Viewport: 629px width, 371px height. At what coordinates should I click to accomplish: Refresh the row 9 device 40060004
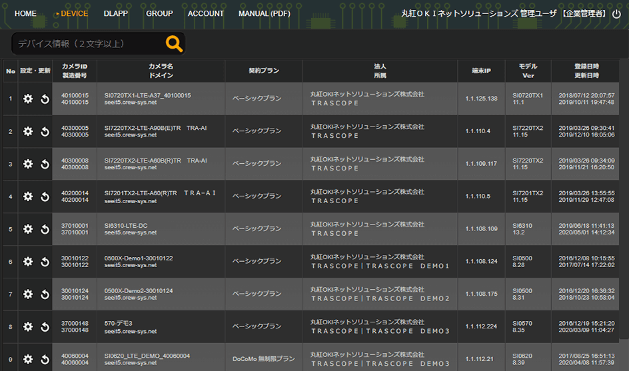coord(45,360)
